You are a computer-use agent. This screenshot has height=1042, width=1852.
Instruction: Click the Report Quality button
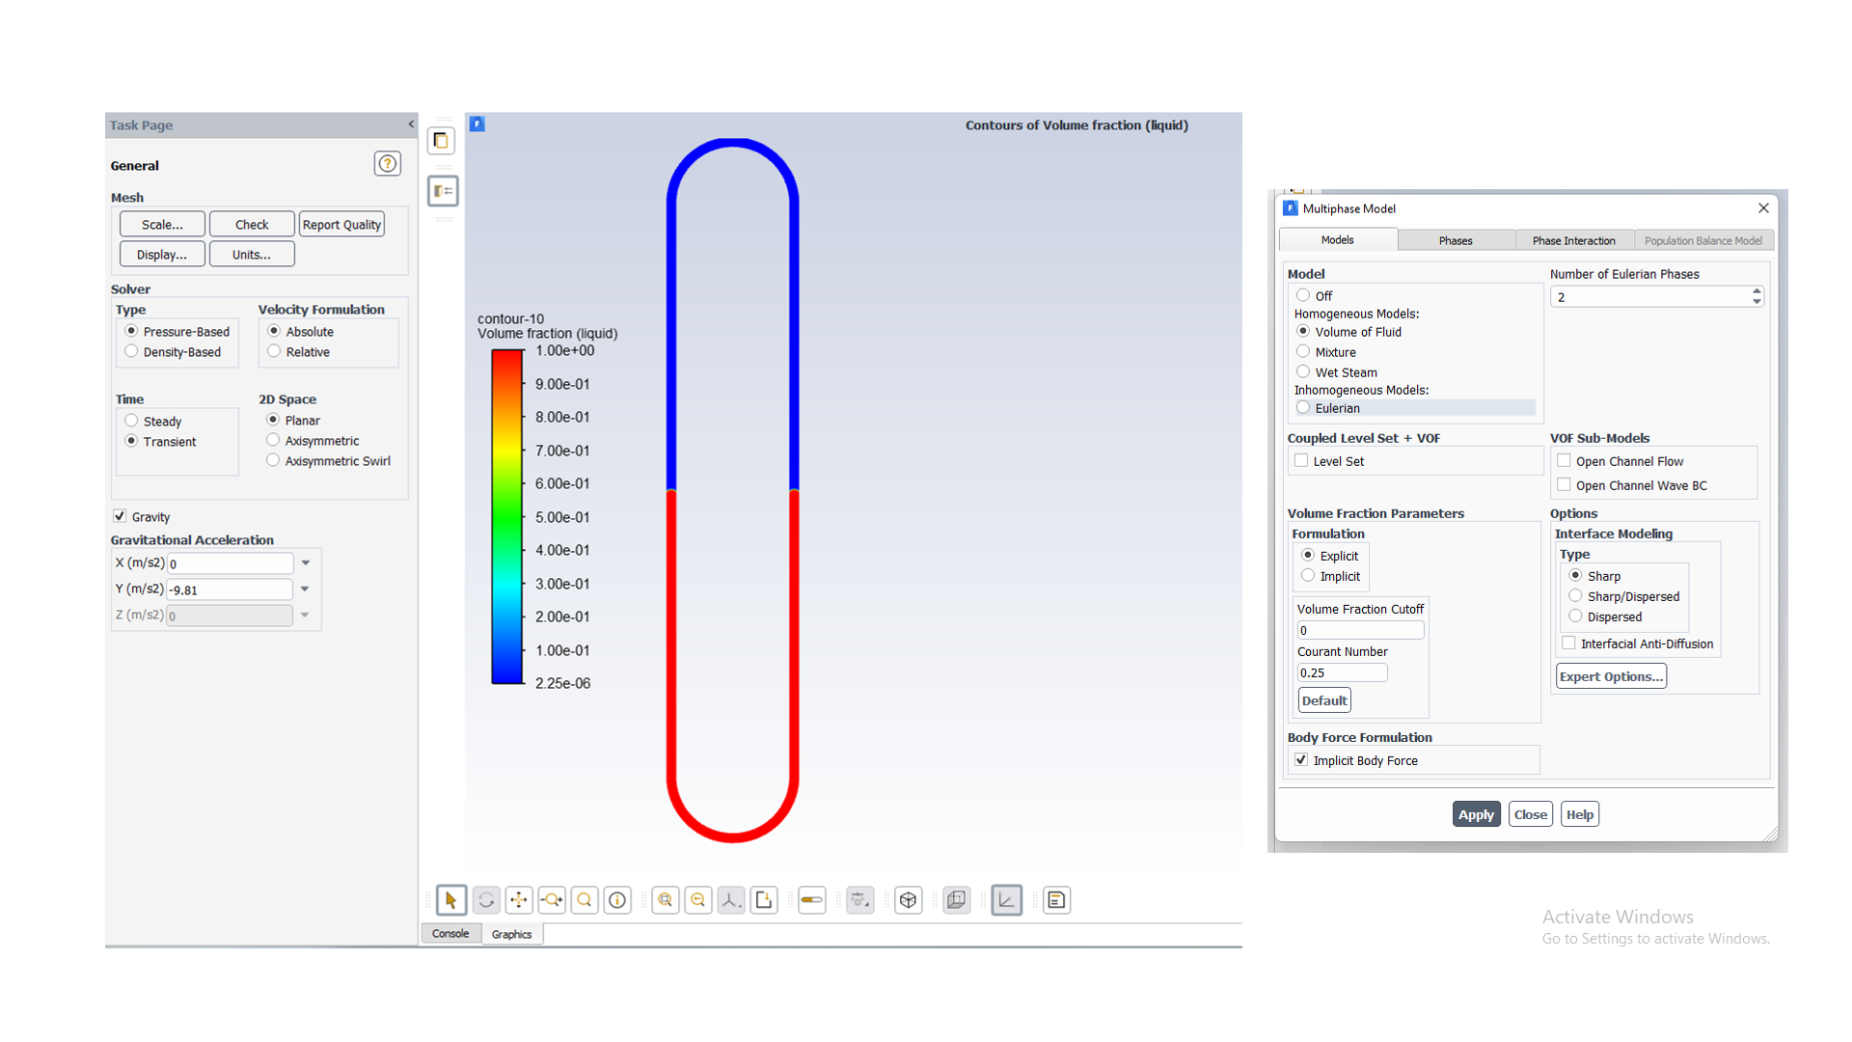pos(341,225)
